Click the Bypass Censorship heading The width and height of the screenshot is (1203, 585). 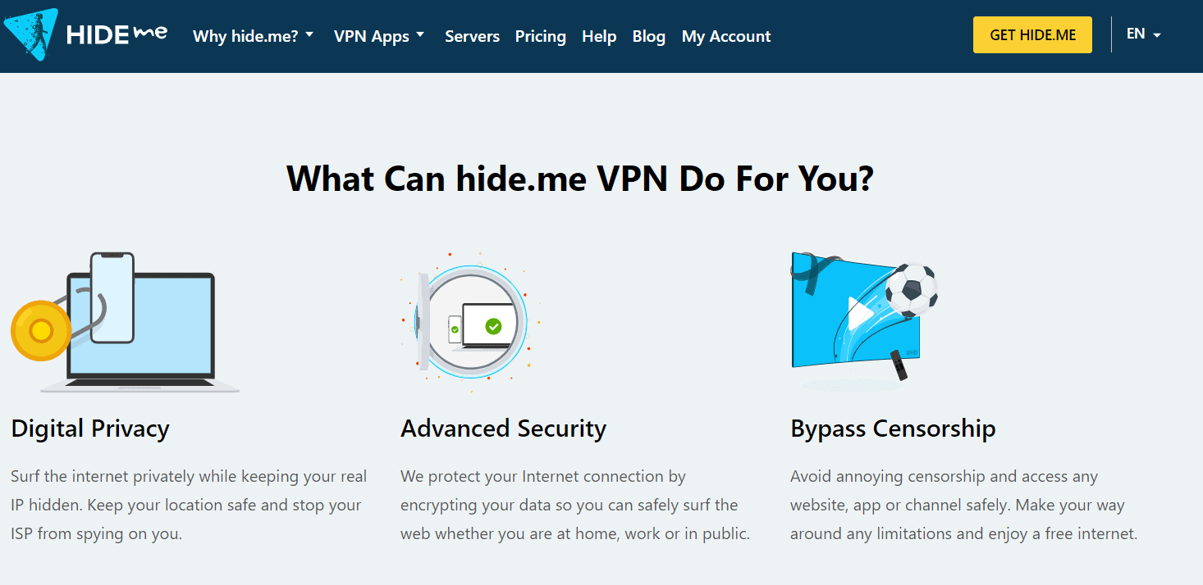click(893, 429)
